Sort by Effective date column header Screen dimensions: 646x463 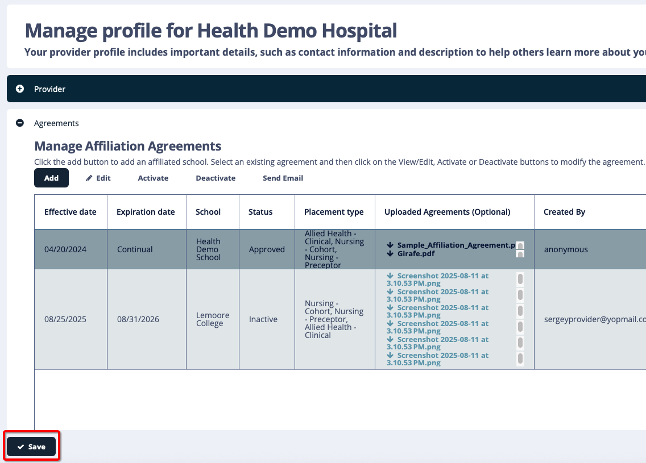(71, 212)
